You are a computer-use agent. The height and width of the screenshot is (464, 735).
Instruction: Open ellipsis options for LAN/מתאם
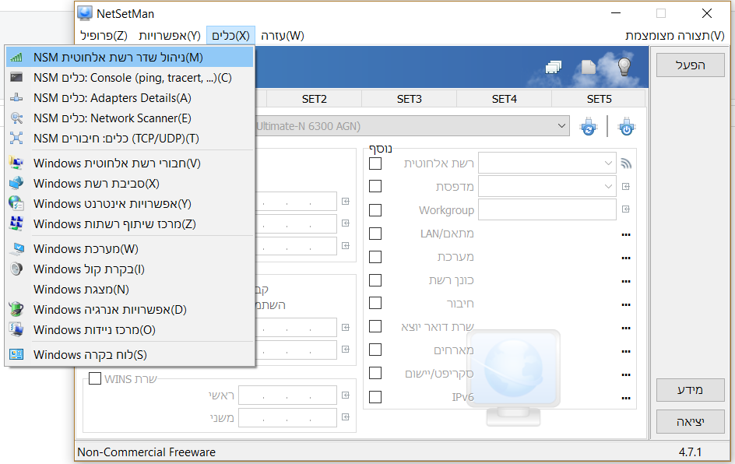click(x=626, y=234)
